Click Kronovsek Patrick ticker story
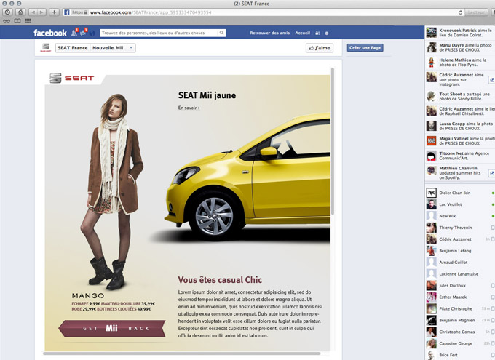495x360 pixels. pos(460,33)
